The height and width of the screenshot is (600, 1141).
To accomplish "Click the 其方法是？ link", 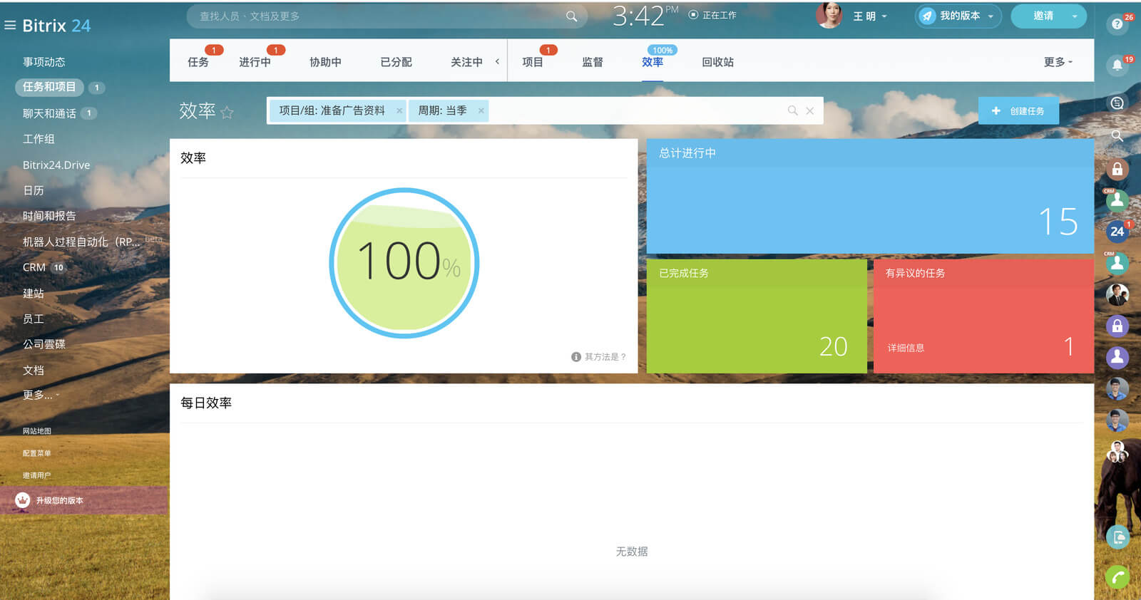I will 605,357.
